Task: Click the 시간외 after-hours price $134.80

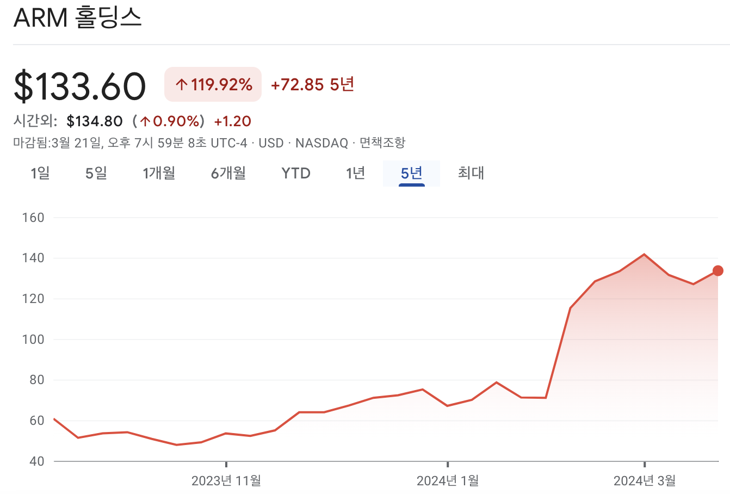Action: [95, 121]
